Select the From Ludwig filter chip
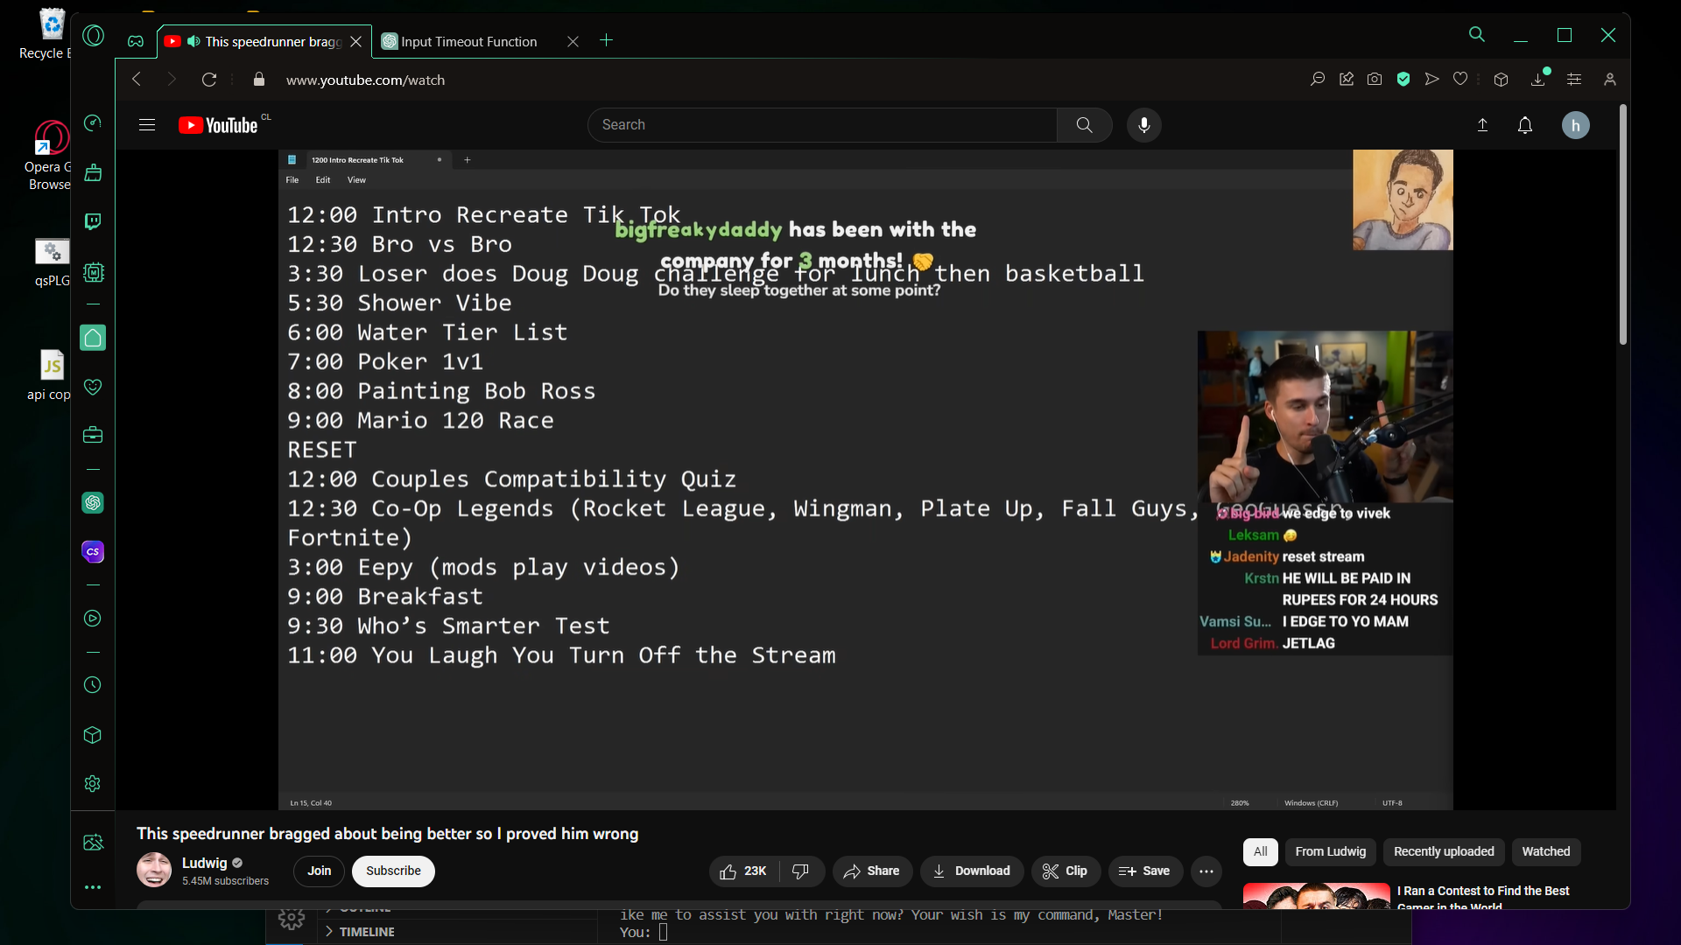The width and height of the screenshot is (1681, 945). (x=1330, y=851)
